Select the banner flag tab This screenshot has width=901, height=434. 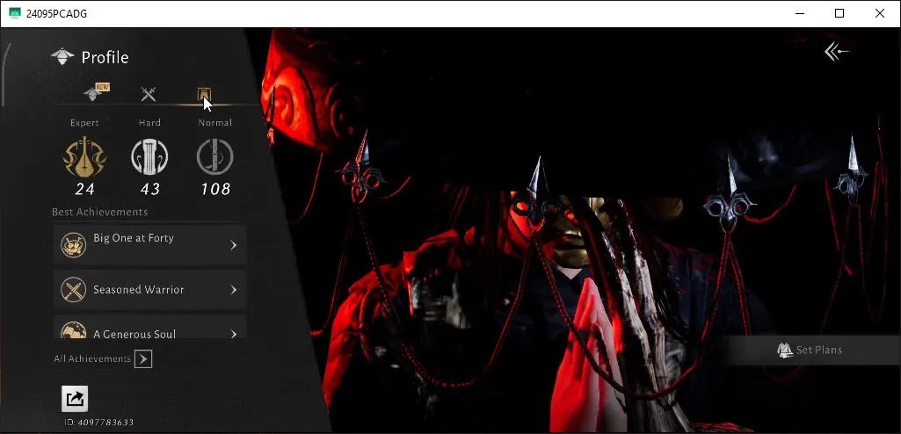[x=203, y=94]
